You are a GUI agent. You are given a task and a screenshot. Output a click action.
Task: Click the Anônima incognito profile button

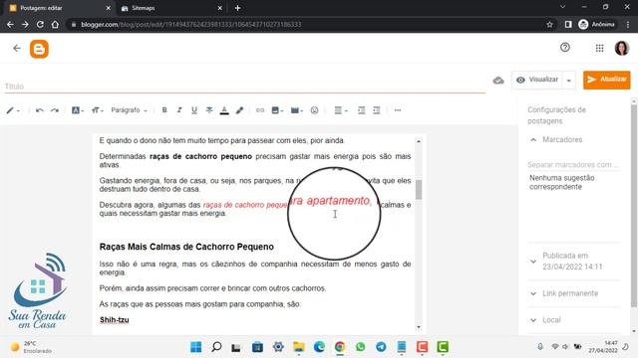[x=596, y=24]
